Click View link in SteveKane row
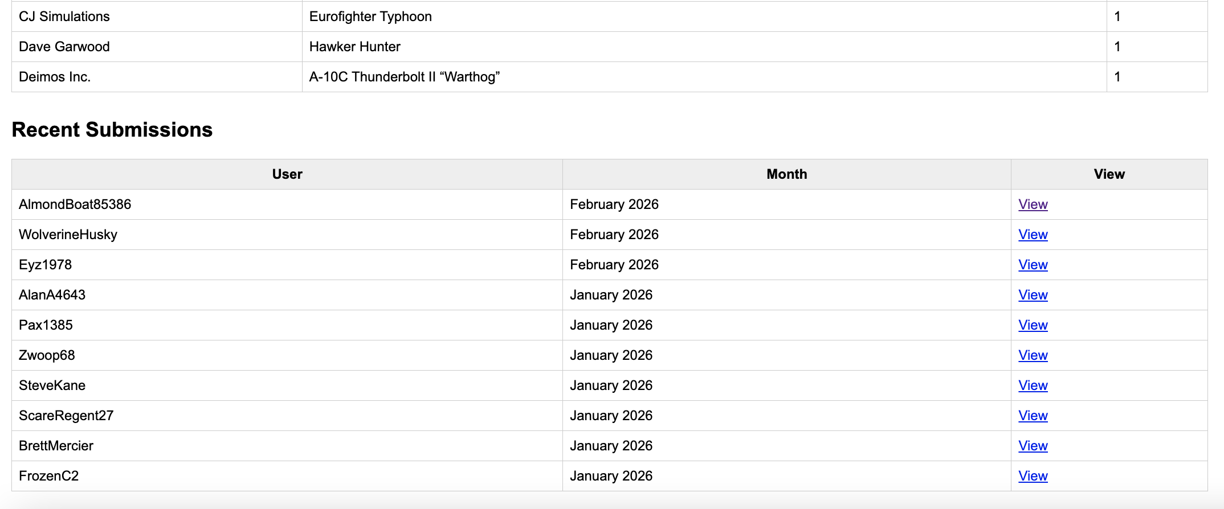Screen dimensions: 1224x509 [1033, 385]
